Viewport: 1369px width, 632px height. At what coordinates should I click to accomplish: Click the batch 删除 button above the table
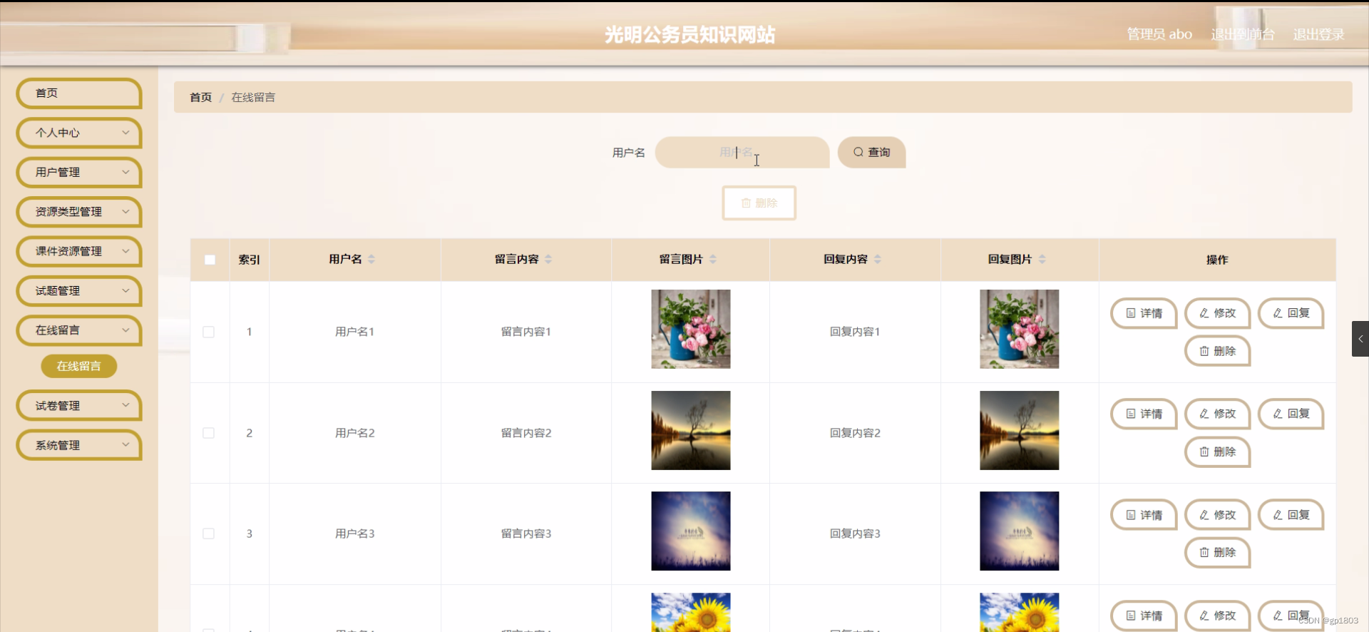pyautogui.click(x=759, y=203)
